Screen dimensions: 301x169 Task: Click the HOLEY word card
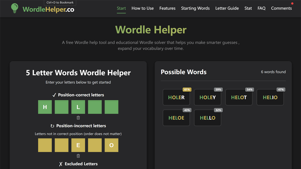point(207,97)
